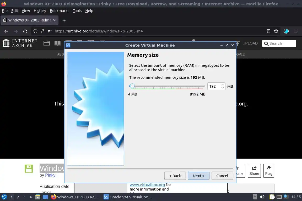Switch to workspace 4 in taskbar
This screenshot has height=201, width=302.
click(30, 197)
